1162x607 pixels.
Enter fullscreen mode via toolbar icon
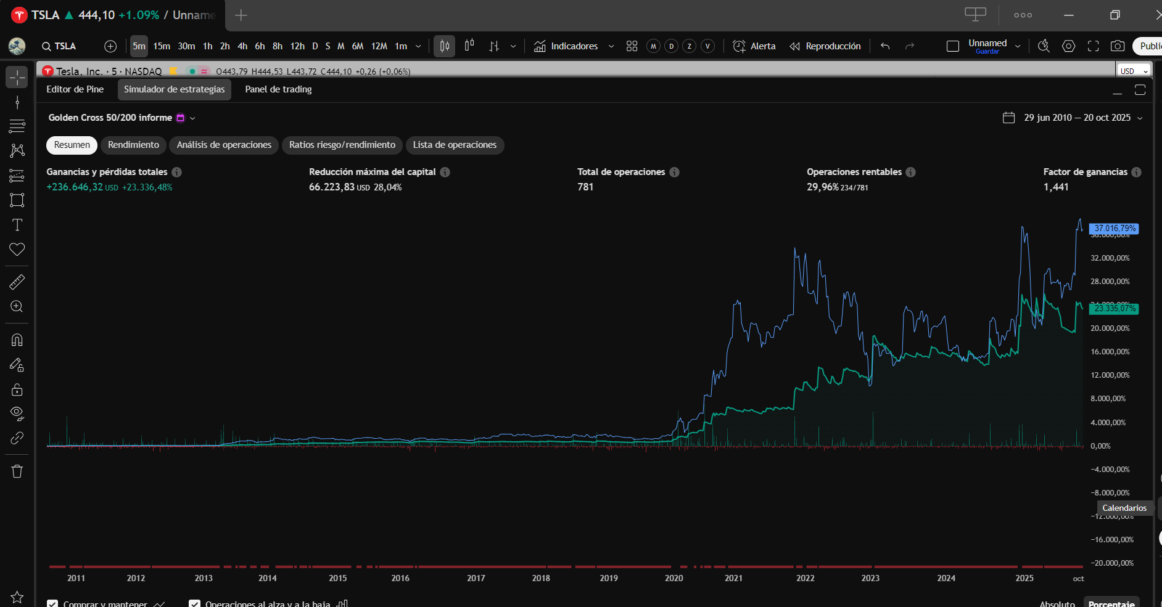point(1093,46)
